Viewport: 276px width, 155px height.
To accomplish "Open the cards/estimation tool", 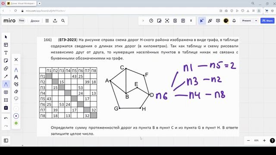I will coord(175,21).
